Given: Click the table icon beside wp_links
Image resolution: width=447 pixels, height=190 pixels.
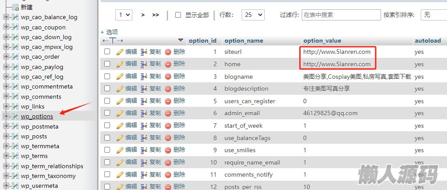Looking at the screenshot, I should pyautogui.click(x=15, y=106).
